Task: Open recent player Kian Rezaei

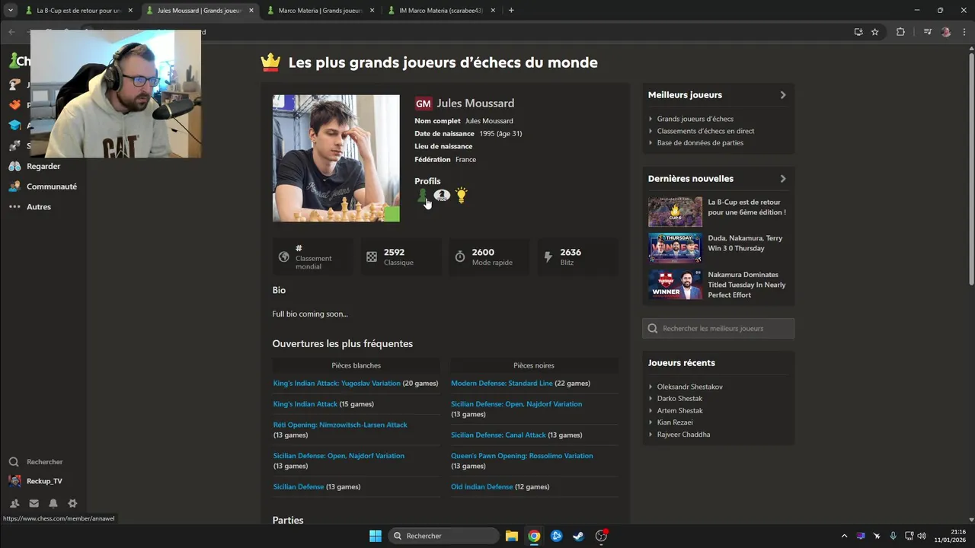Action: click(675, 422)
